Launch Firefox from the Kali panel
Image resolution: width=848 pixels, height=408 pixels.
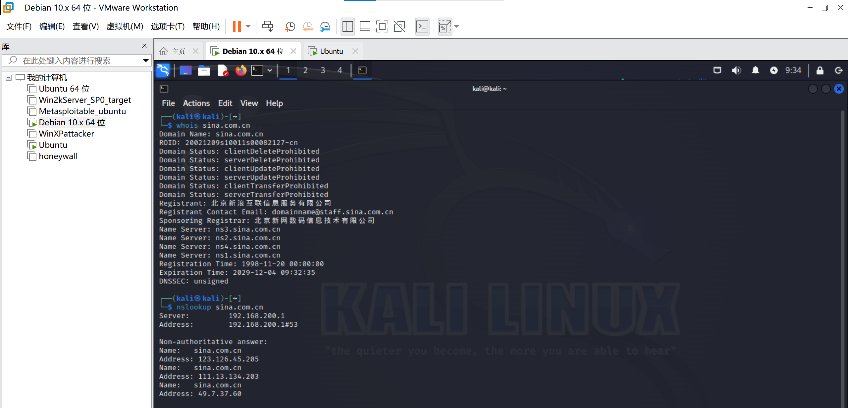[x=241, y=70]
